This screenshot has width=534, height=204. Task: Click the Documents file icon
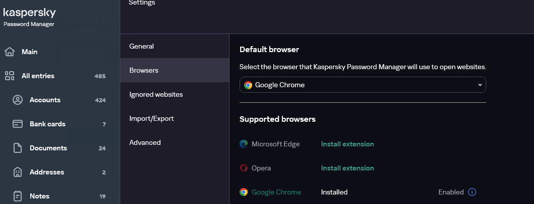(18, 148)
